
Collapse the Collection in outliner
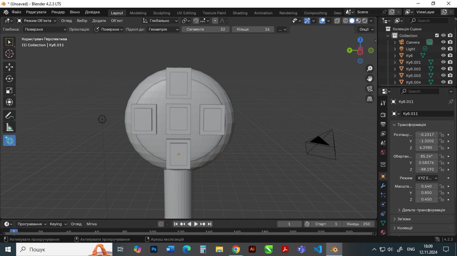[x=388, y=36]
